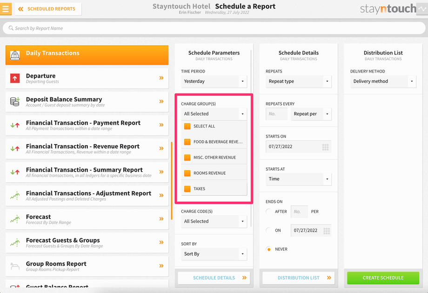Click the Group Rooms Report bed icon
This screenshot has width=428, height=293.
click(x=15, y=266)
